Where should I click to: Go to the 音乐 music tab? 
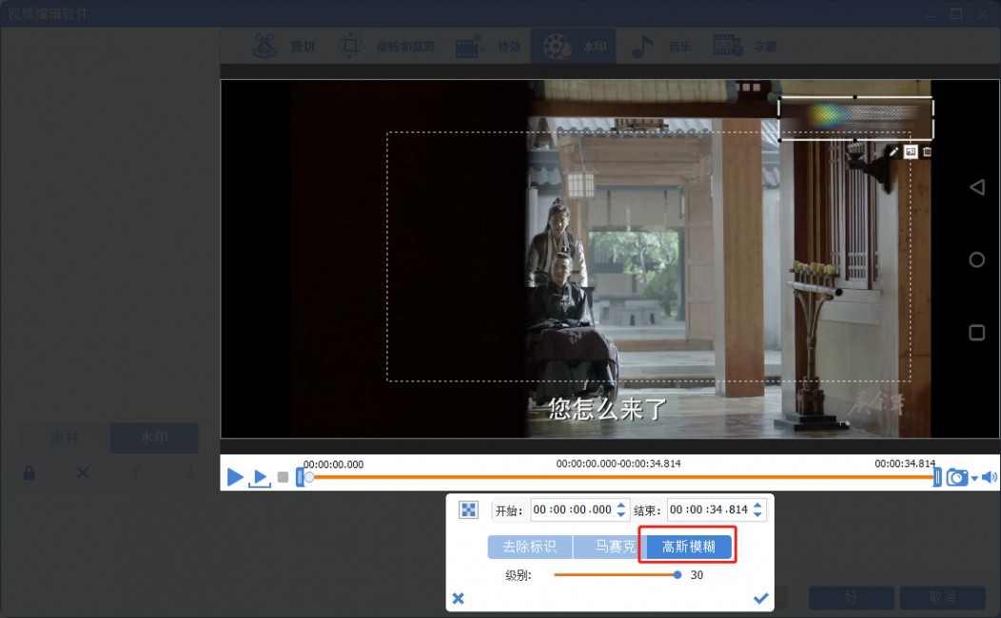click(x=660, y=47)
